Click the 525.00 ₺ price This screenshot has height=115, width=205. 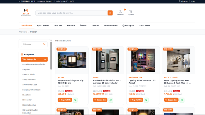62,94
